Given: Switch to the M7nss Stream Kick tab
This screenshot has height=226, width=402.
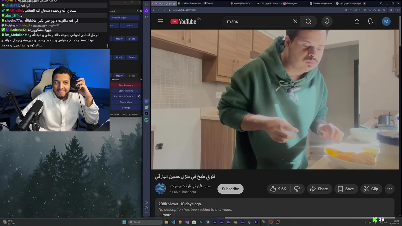Looking at the screenshot, I should pyautogui.click(x=190, y=3).
